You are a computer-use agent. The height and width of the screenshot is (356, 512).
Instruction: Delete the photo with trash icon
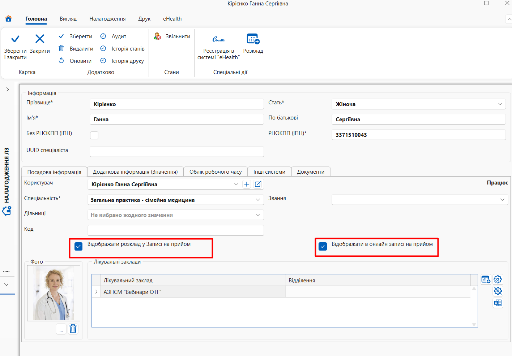tap(73, 329)
